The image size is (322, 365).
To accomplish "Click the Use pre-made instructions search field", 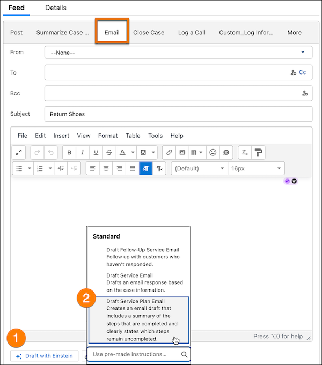I will (138, 354).
